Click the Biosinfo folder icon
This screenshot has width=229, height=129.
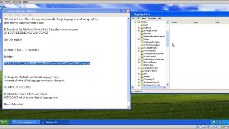[x=142, y=33]
